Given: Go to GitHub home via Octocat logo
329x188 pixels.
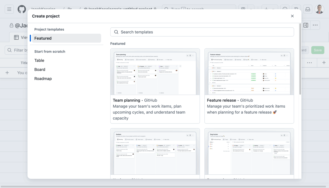Looking at the screenshot, I should (x=22, y=9).
